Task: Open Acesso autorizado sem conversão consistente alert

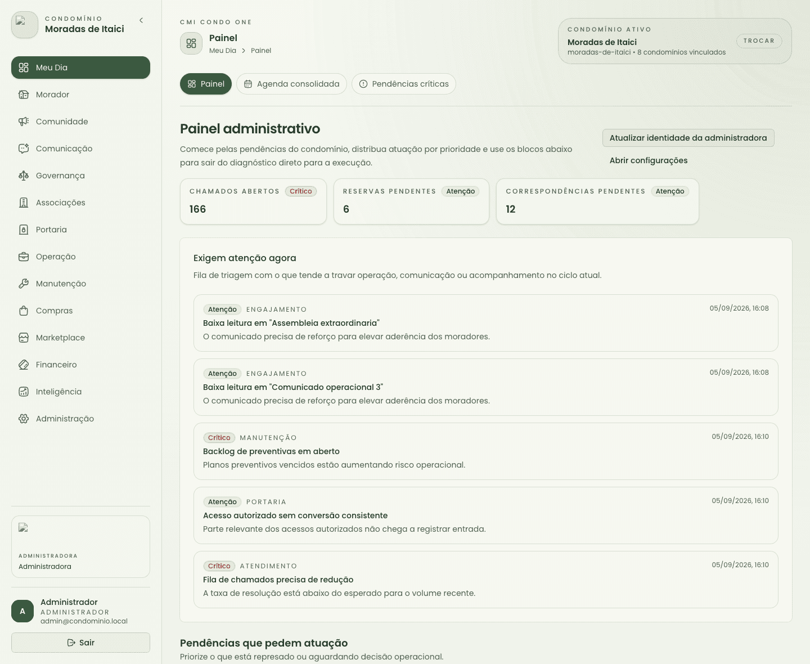Action: coord(486,515)
